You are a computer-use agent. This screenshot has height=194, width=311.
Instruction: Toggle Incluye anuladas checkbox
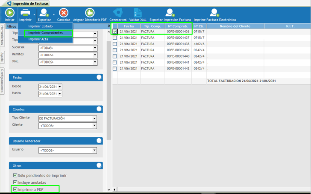(x=15, y=182)
